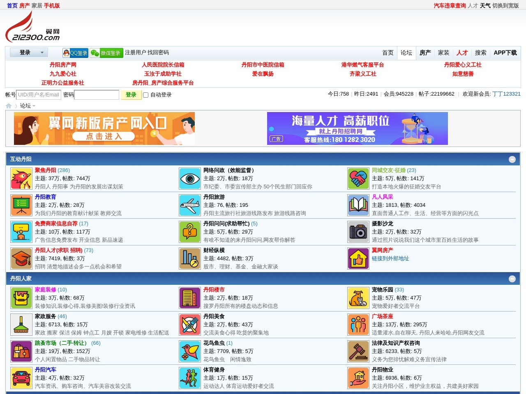Click the 广场茶座 people icon
526x394 pixels.
(358, 325)
